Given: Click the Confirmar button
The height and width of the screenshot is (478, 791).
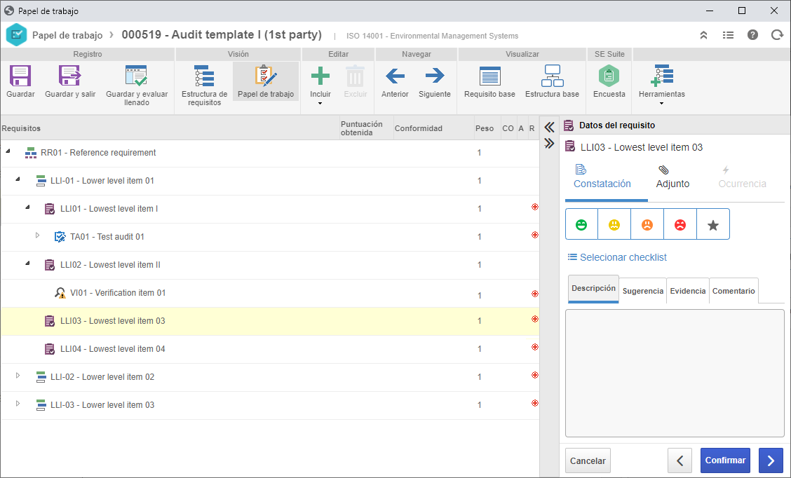Looking at the screenshot, I should pyautogui.click(x=725, y=460).
